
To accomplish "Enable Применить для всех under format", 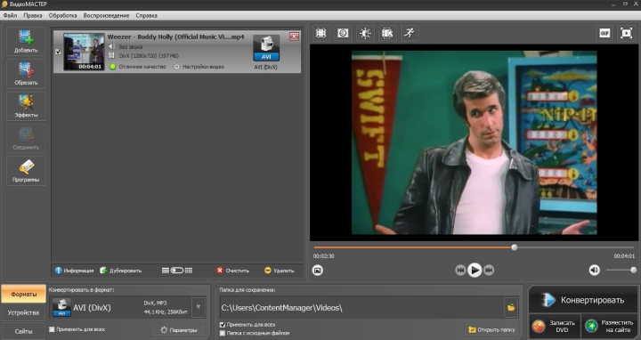I will pyautogui.click(x=52, y=329).
